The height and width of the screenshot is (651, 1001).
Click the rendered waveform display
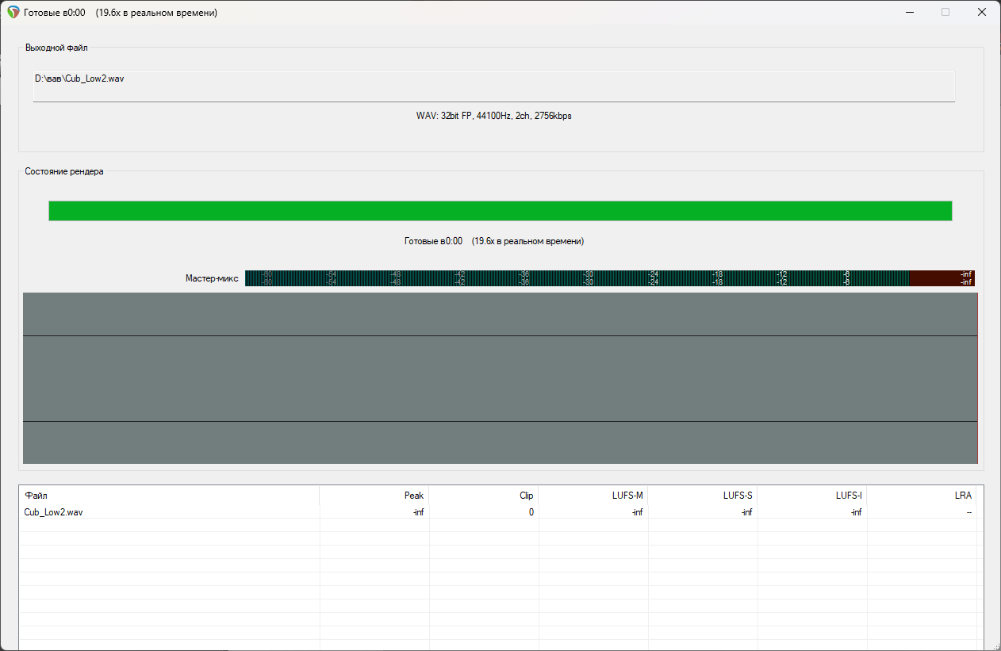500,378
